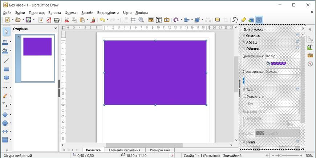
Task: Switch to the 'Елементи керування' layer tab
Action: tap(125, 150)
